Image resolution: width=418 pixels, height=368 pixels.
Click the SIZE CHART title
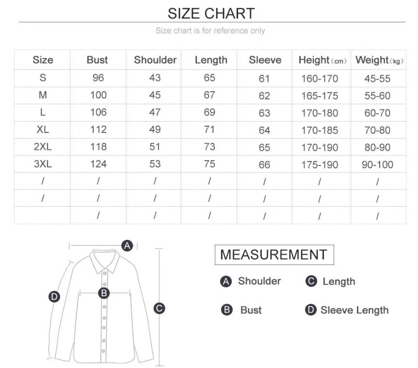(211, 13)
